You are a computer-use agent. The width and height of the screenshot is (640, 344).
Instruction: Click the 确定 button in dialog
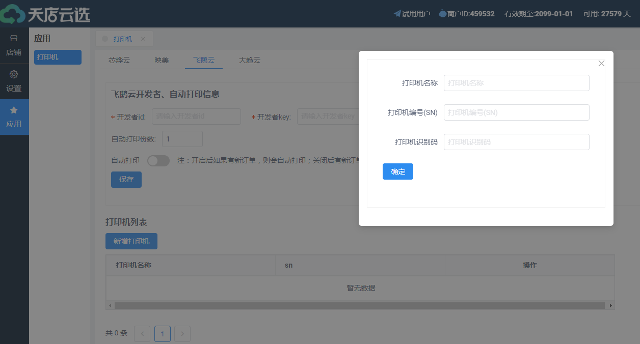click(x=398, y=171)
